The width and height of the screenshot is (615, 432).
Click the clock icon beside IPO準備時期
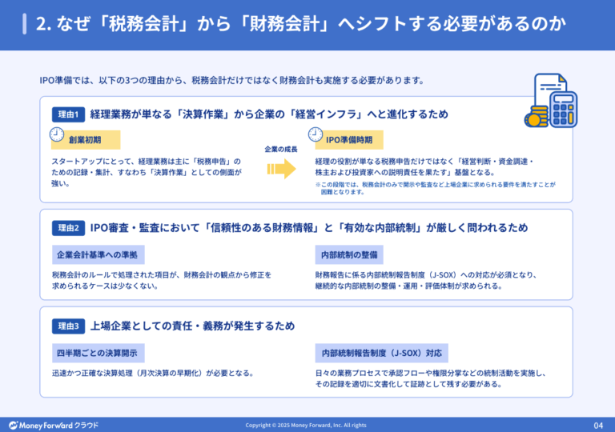(316, 134)
